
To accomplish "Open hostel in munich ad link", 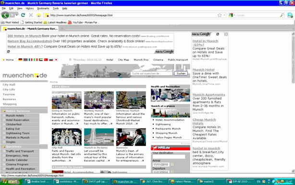I will (x=206, y=148).
